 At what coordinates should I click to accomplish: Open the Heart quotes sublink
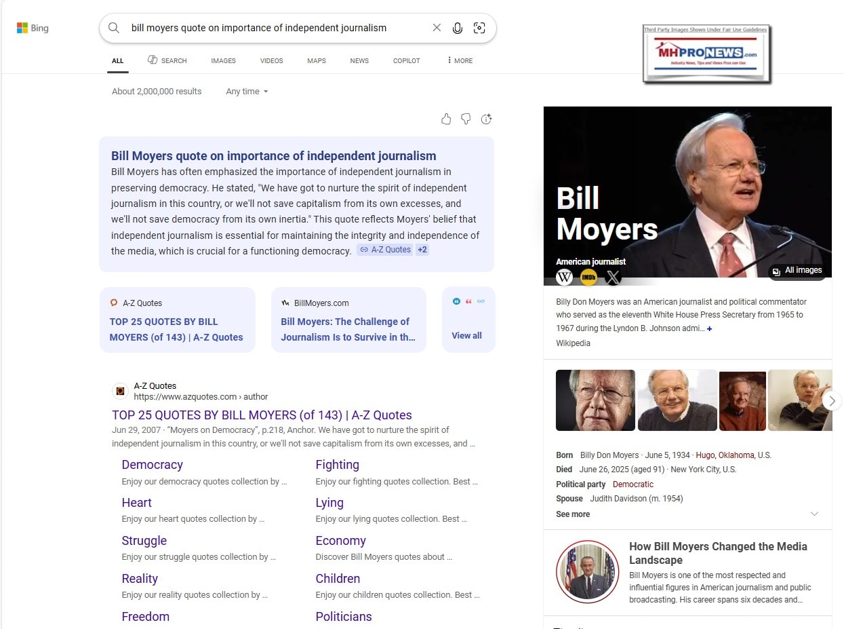(x=137, y=503)
